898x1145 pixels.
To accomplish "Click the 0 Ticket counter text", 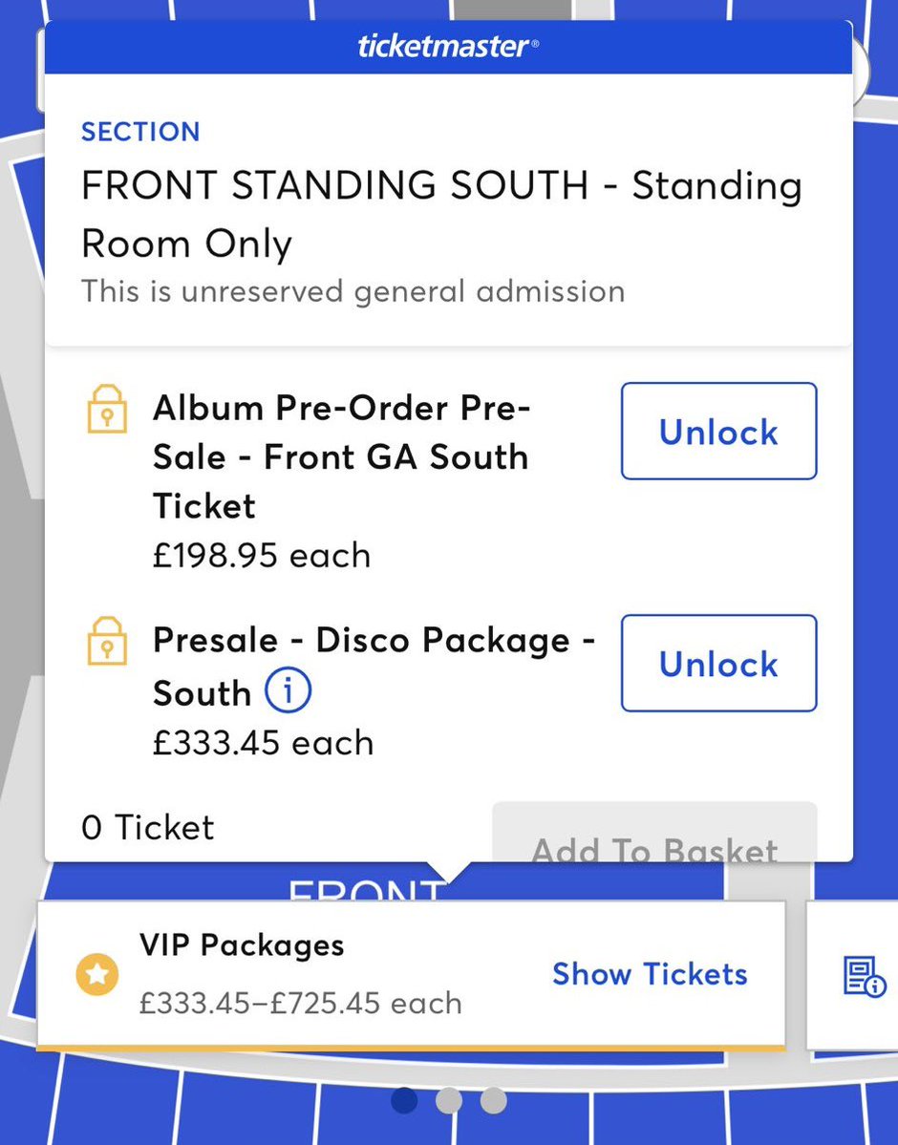I will point(147,827).
